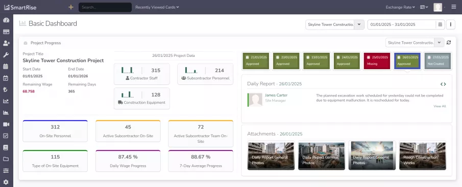
Task: Open Rough Construction Works thumbnail
Action: 423,155
